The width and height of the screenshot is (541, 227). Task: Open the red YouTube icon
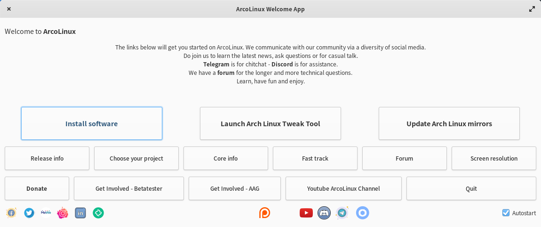pos(306,213)
